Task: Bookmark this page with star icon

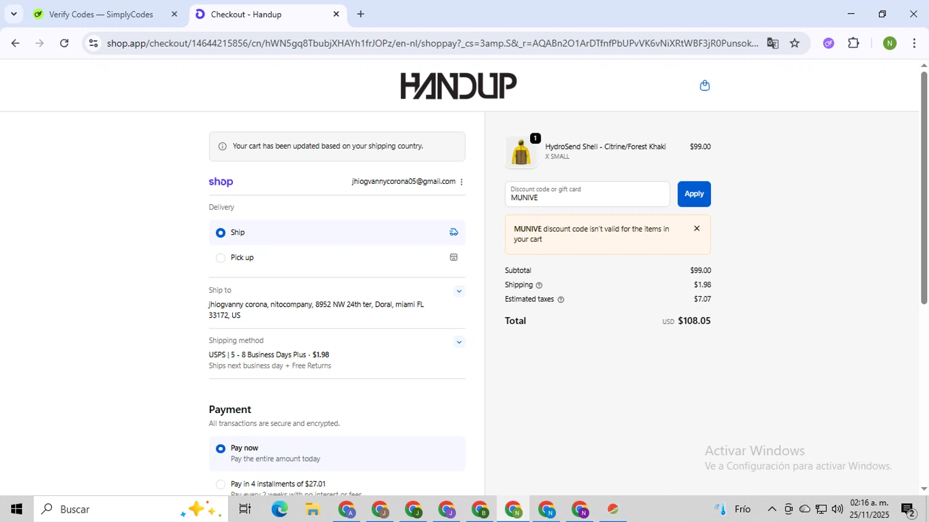Action: tap(795, 43)
